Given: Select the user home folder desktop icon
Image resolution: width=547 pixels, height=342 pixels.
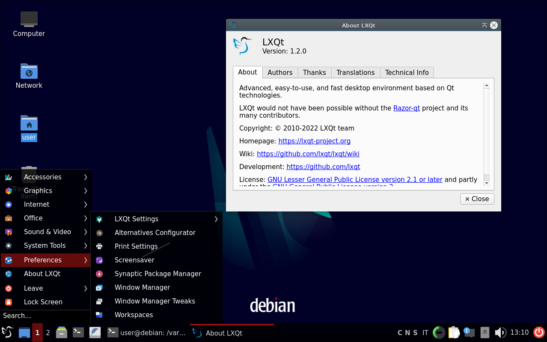Looking at the screenshot, I should pyautogui.click(x=29, y=128).
